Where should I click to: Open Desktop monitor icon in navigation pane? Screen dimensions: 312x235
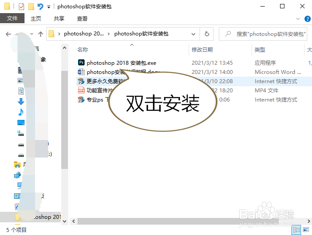pos(21,123)
